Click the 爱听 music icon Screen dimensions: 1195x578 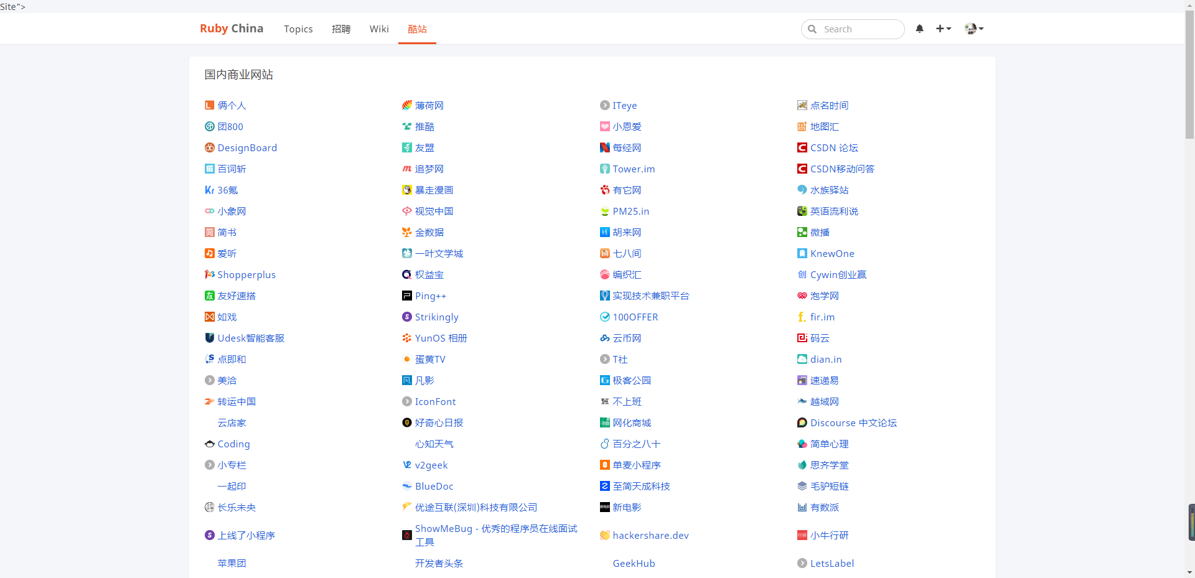tap(210, 253)
